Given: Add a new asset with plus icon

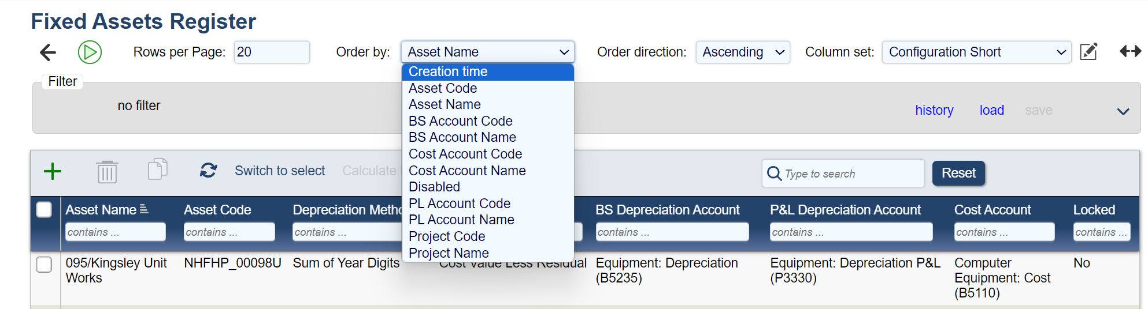Looking at the screenshot, I should 53,171.
